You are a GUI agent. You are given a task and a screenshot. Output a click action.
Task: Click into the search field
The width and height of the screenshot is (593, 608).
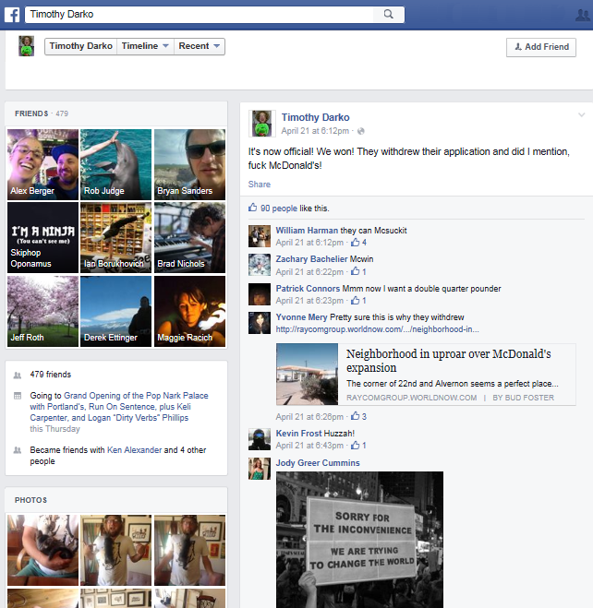pyautogui.click(x=201, y=15)
